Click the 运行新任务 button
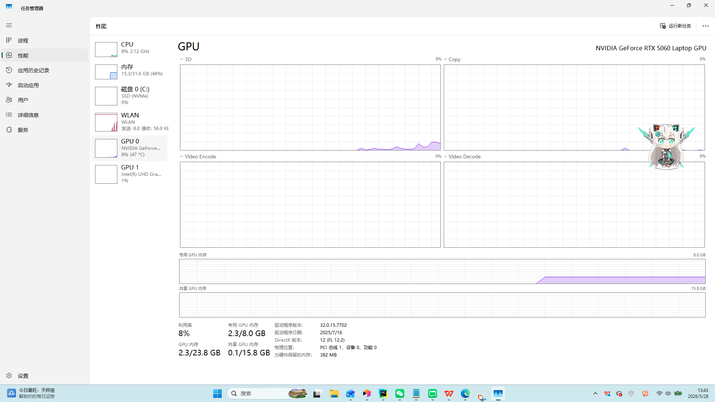715x402 pixels. pyautogui.click(x=676, y=26)
